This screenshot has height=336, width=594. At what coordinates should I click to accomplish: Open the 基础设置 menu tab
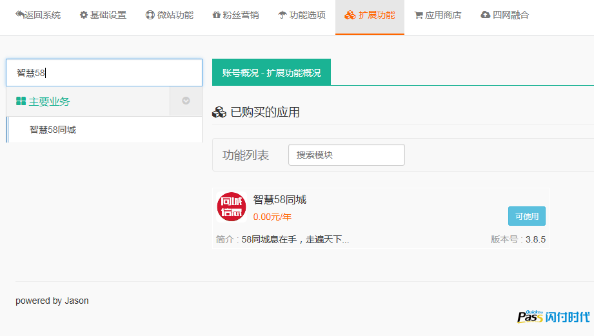point(103,15)
